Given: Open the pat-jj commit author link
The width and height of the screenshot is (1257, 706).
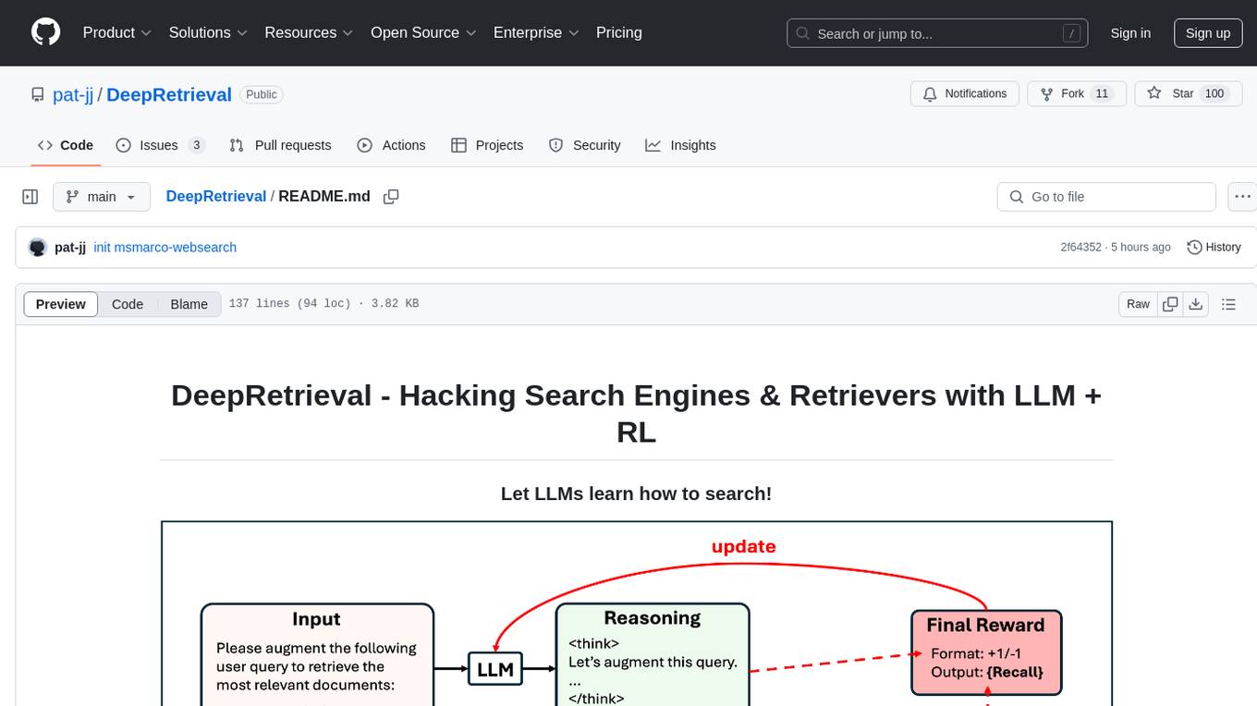Looking at the screenshot, I should (70, 247).
